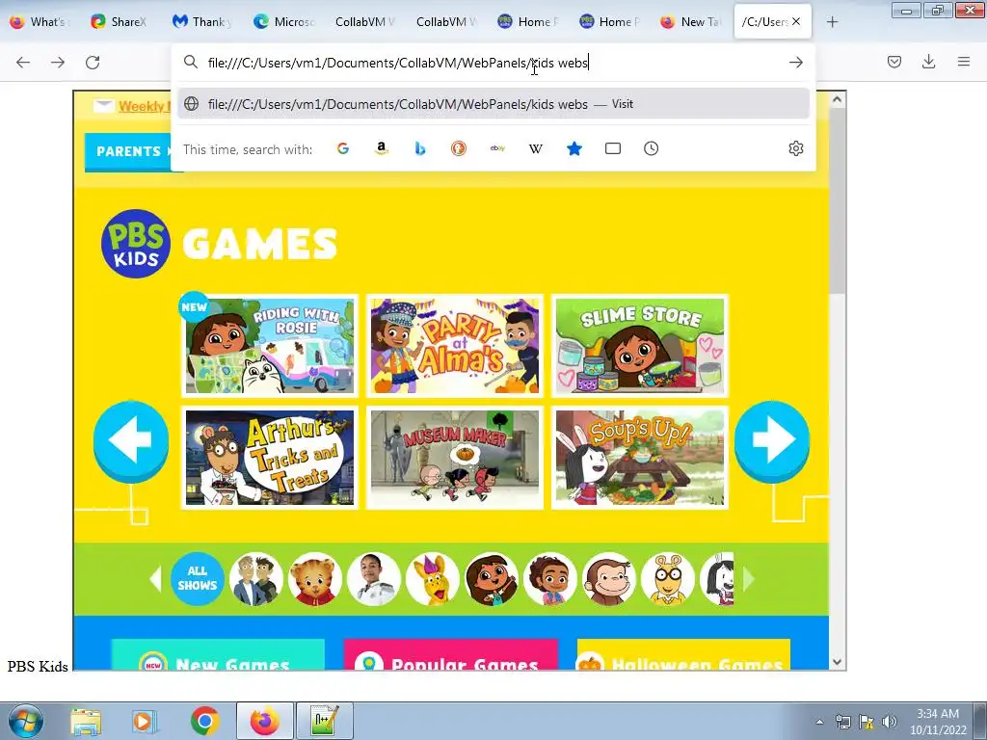Click the frame scrollbar down arrow
Screen dimensions: 987x740
[838, 661]
